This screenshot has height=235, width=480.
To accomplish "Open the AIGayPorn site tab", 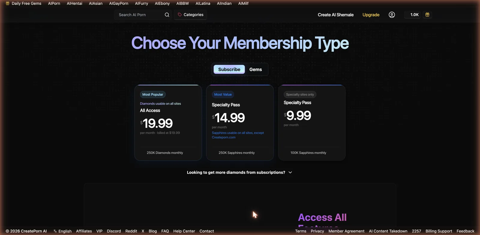I will point(118,3).
